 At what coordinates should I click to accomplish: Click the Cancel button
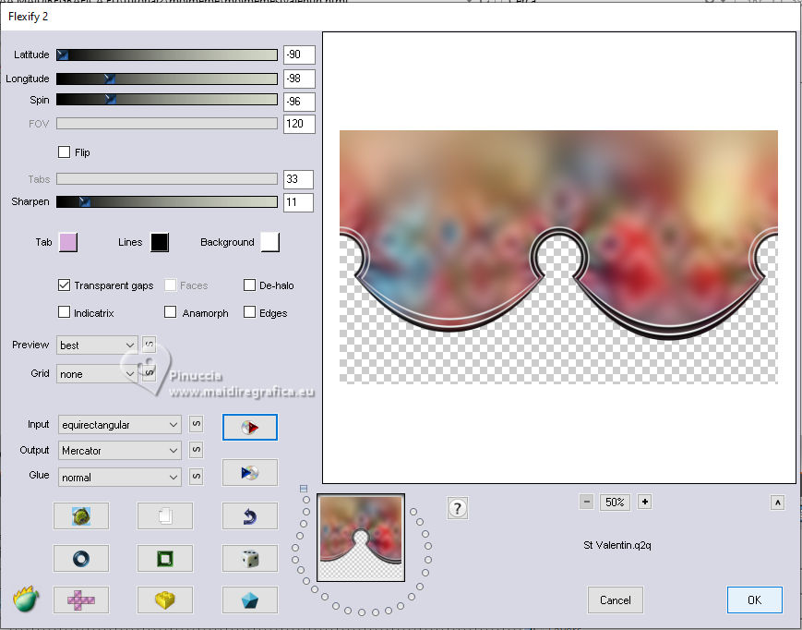tap(615, 600)
